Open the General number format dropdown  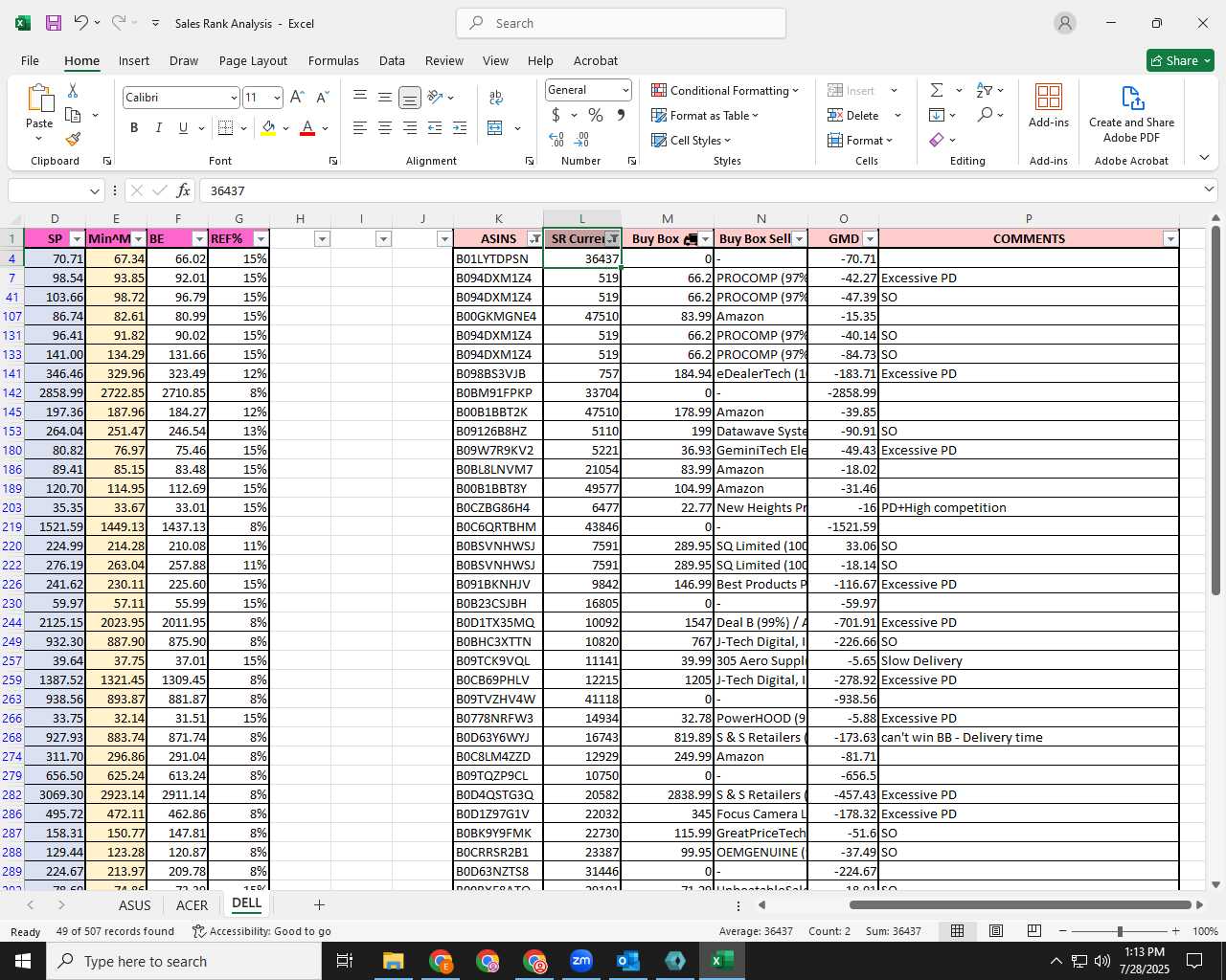tap(625, 90)
